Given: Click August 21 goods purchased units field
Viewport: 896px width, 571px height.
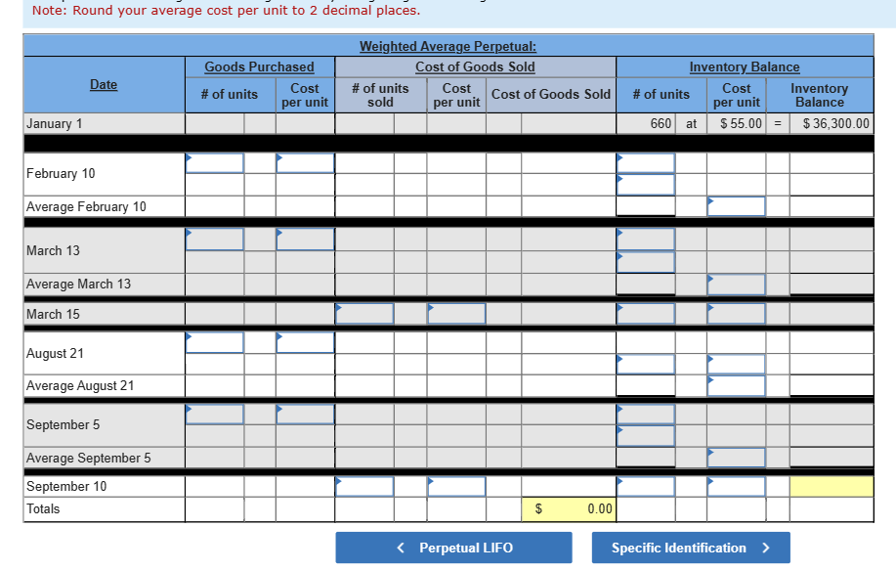Looking at the screenshot, I should pos(215,342).
